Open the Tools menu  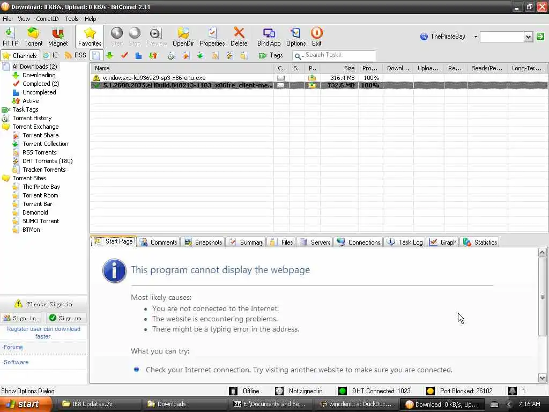pyautogui.click(x=72, y=19)
